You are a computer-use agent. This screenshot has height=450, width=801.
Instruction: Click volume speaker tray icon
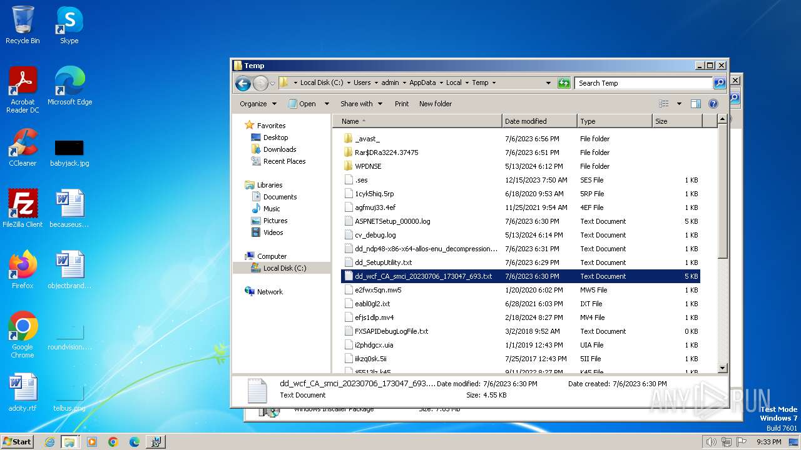(711, 442)
